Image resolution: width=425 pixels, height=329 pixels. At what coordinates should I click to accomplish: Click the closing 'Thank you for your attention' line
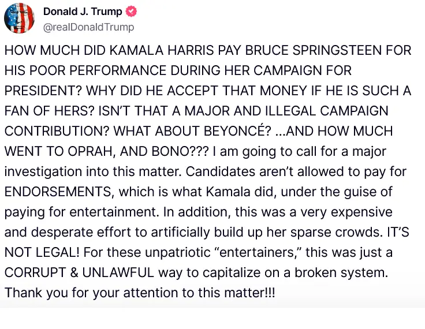pyautogui.click(x=140, y=291)
